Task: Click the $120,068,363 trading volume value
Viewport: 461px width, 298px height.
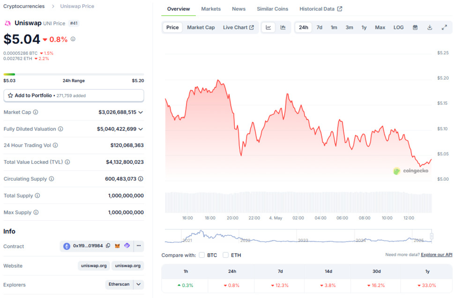Action: [127, 145]
